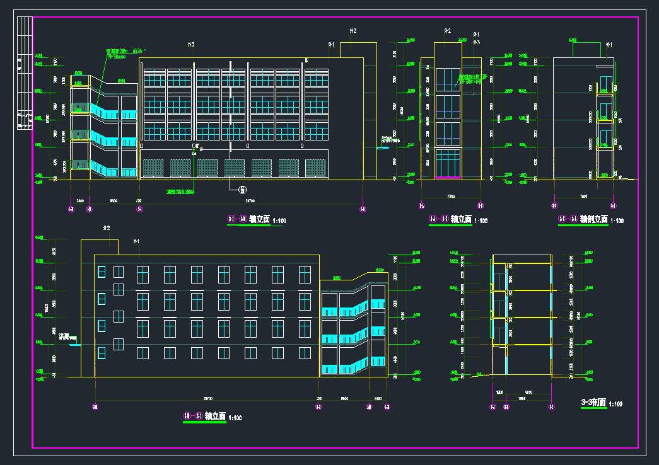
Task: Select the leftmost axis bubble under the top-left elevation
Action: click(71, 209)
